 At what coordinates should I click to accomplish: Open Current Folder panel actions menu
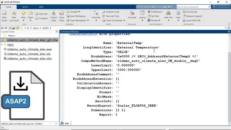[57, 32]
